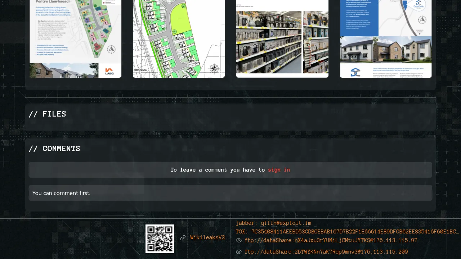The width and height of the screenshot is (461, 259).
Task: Open the ftp link ending in 115.209
Action: pyautogui.click(x=326, y=252)
